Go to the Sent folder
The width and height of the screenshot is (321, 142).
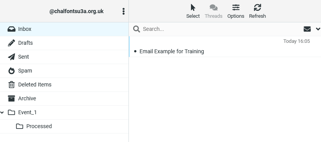coord(64,57)
